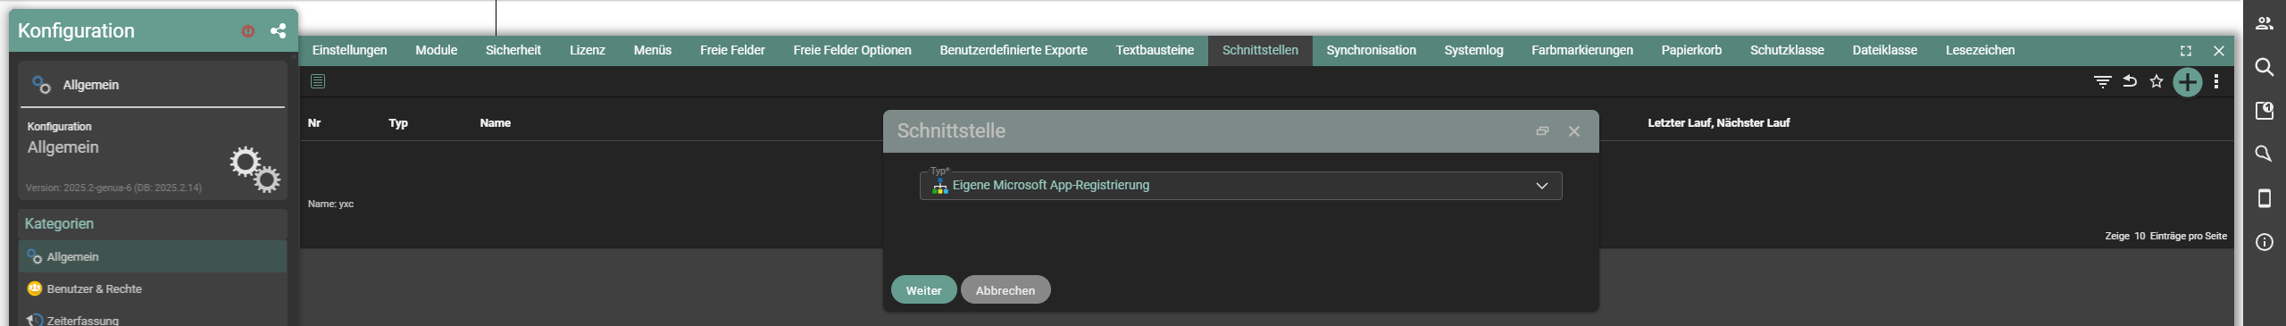Click the Weiter button
Image resolution: width=2286 pixels, height=326 pixels.
click(x=923, y=290)
